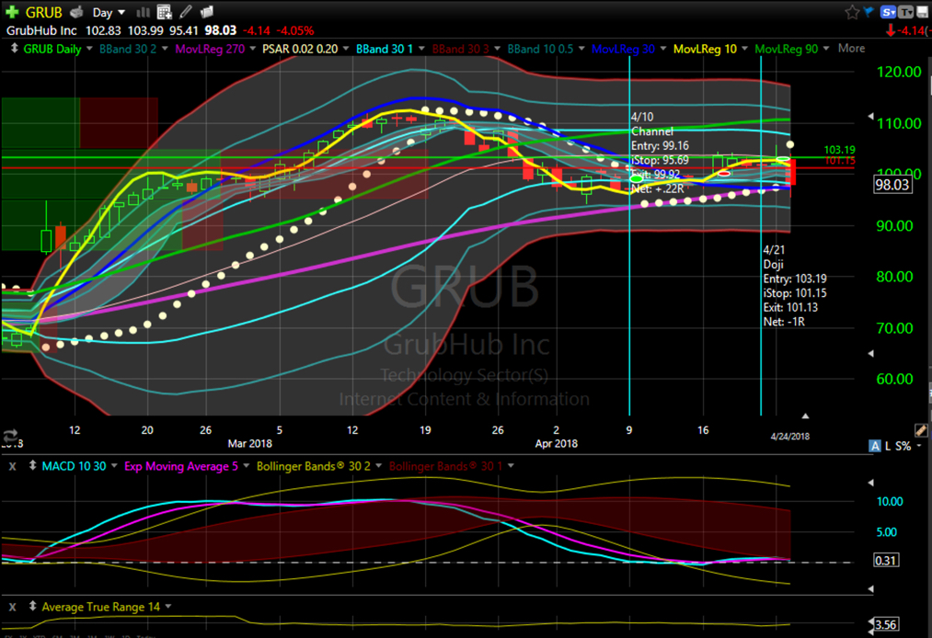Toggle the A arithmetic scale button
This screenshot has height=638, width=932.
pos(874,446)
